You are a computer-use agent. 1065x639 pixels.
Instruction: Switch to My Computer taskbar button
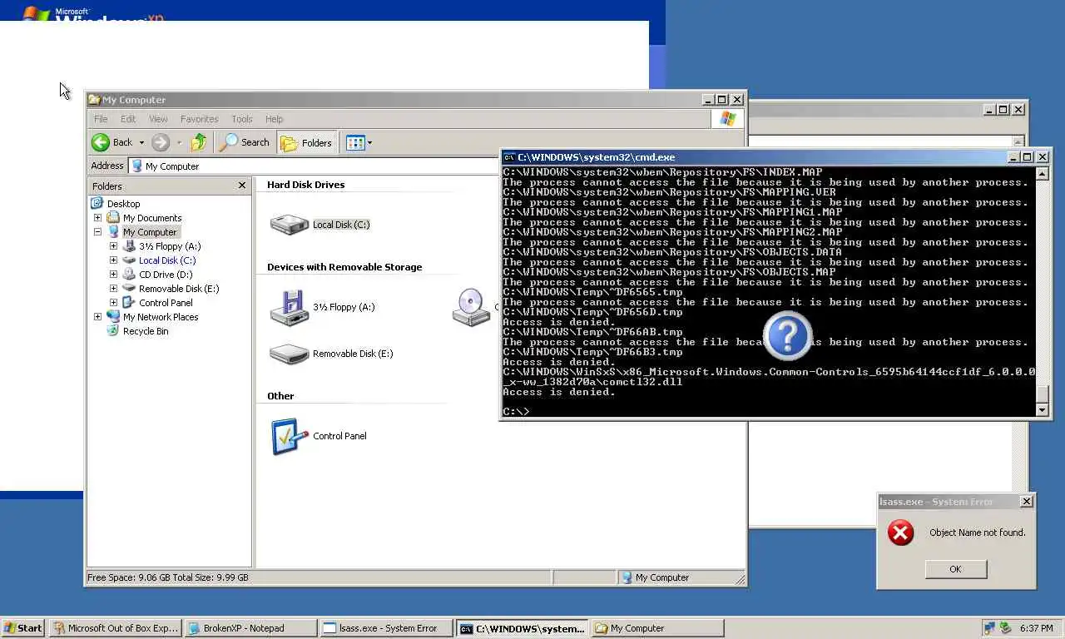(658, 628)
